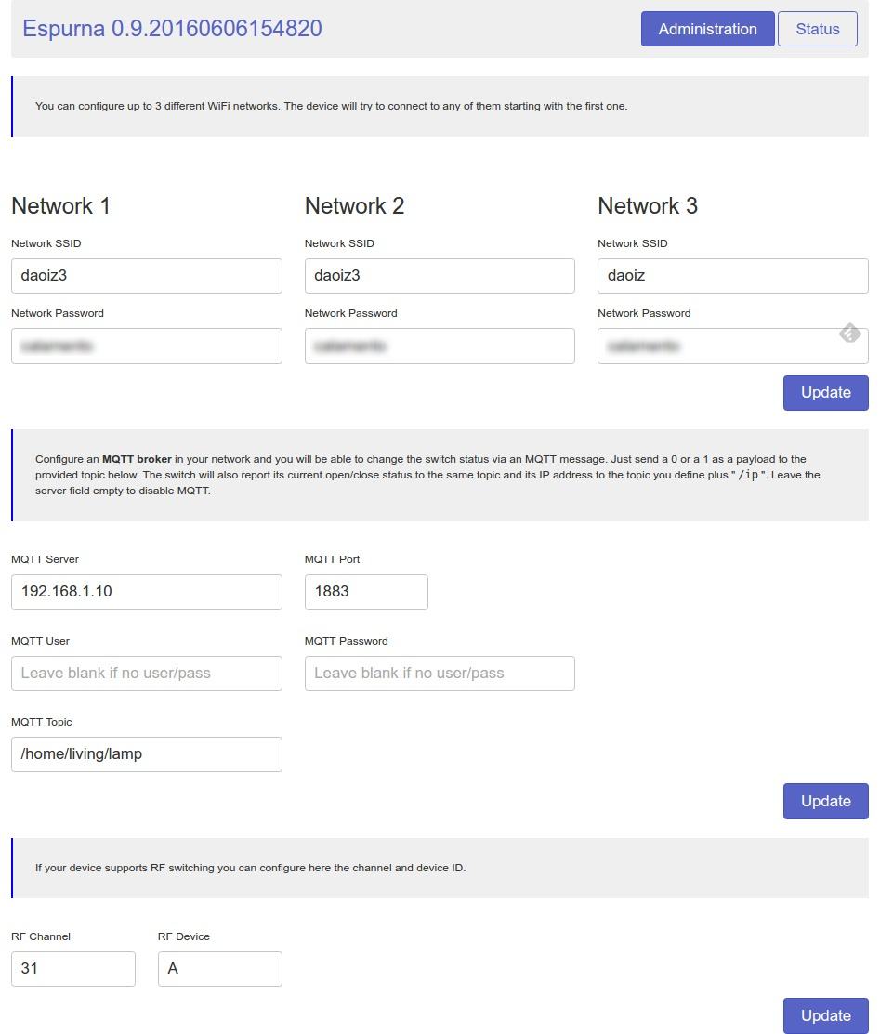Image resolution: width=880 pixels, height=1034 pixels.
Task: Click Update button under MQTT settings
Action: [825, 801]
